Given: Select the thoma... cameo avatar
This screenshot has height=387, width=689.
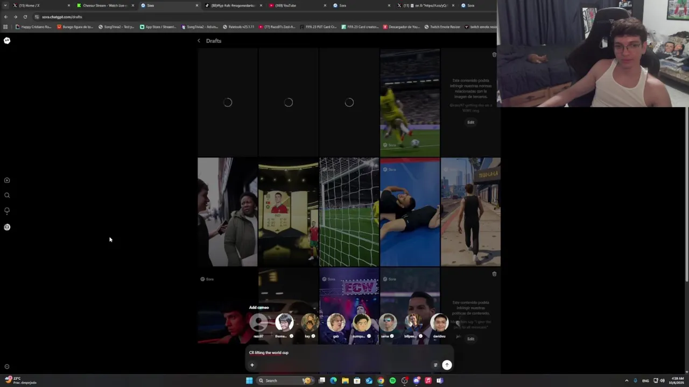Looking at the screenshot, I should click(x=284, y=322).
